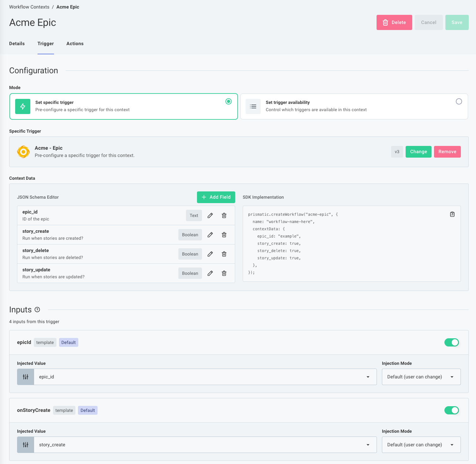Click the sliders icon beside epic_id injected value
Image resolution: width=476 pixels, height=464 pixels.
(26, 377)
